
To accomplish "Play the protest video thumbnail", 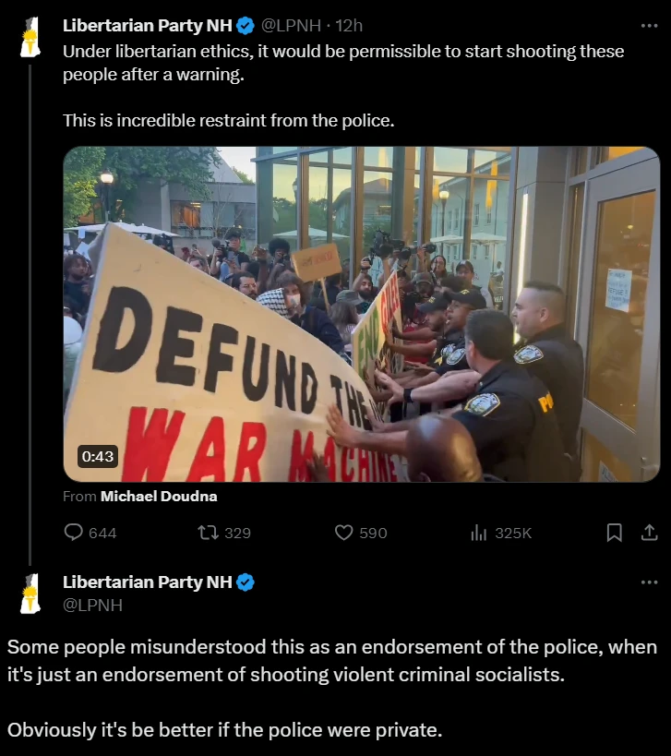I will coord(361,314).
